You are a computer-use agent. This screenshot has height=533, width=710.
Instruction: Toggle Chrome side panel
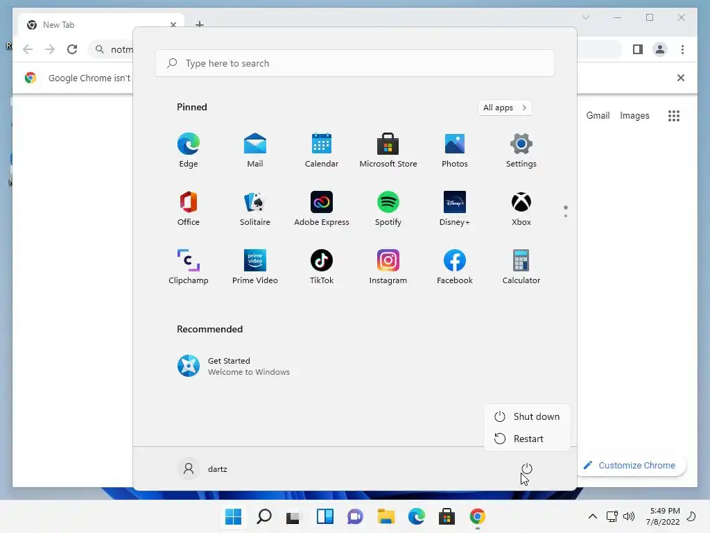638,49
